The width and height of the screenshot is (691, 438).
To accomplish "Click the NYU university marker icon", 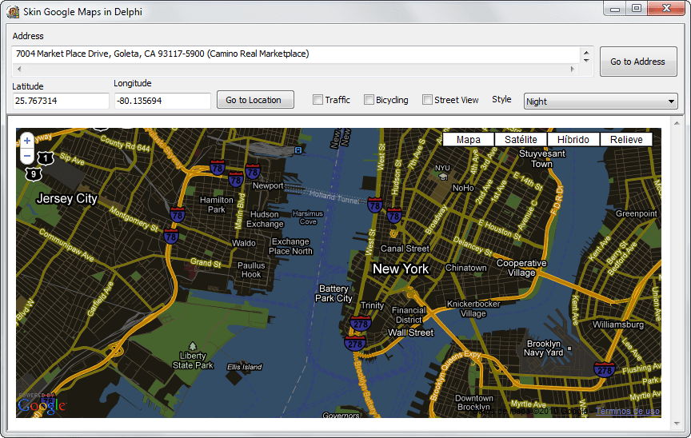I will point(443,177).
